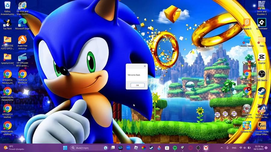Open the Data folder on desktop
The height and width of the screenshot is (152, 271).
pyautogui.click(x=262, y=41)
